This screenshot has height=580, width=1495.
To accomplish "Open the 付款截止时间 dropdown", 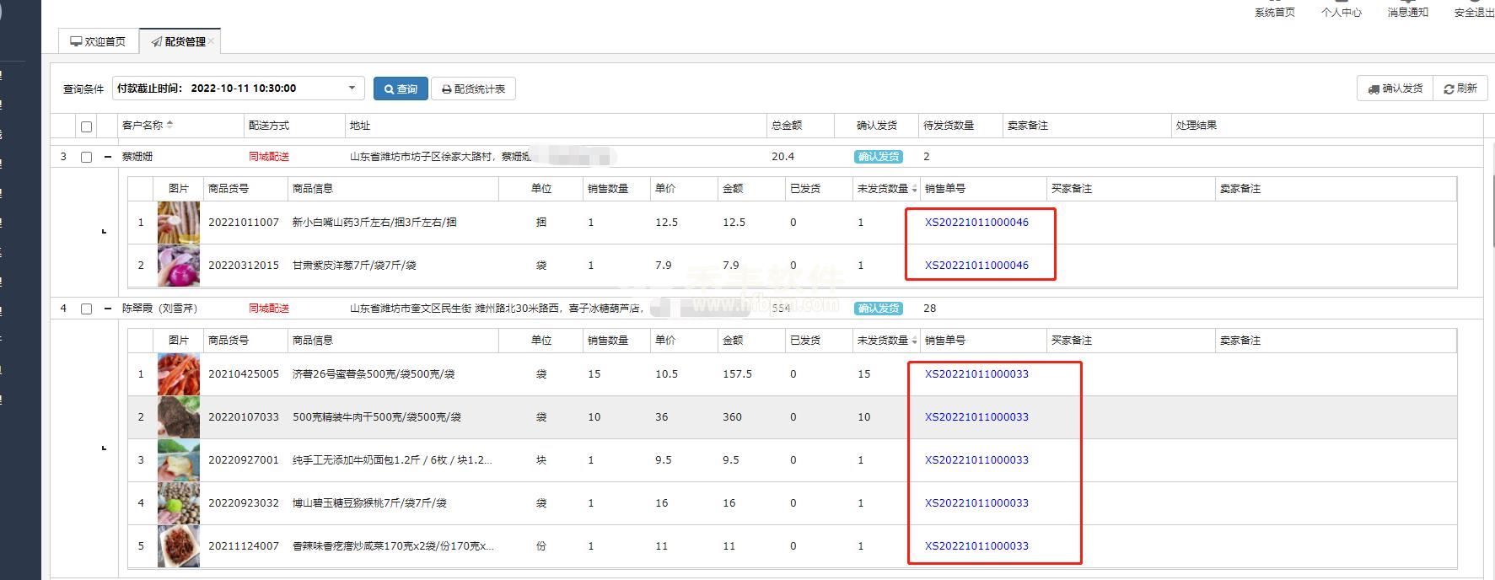I will 352,88.
